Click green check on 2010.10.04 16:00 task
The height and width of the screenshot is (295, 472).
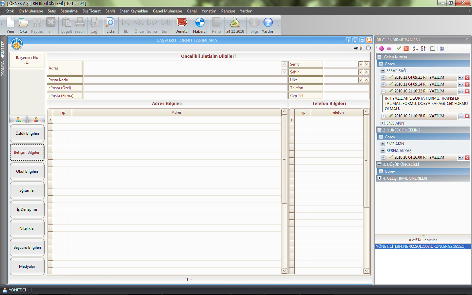[391, 157]
